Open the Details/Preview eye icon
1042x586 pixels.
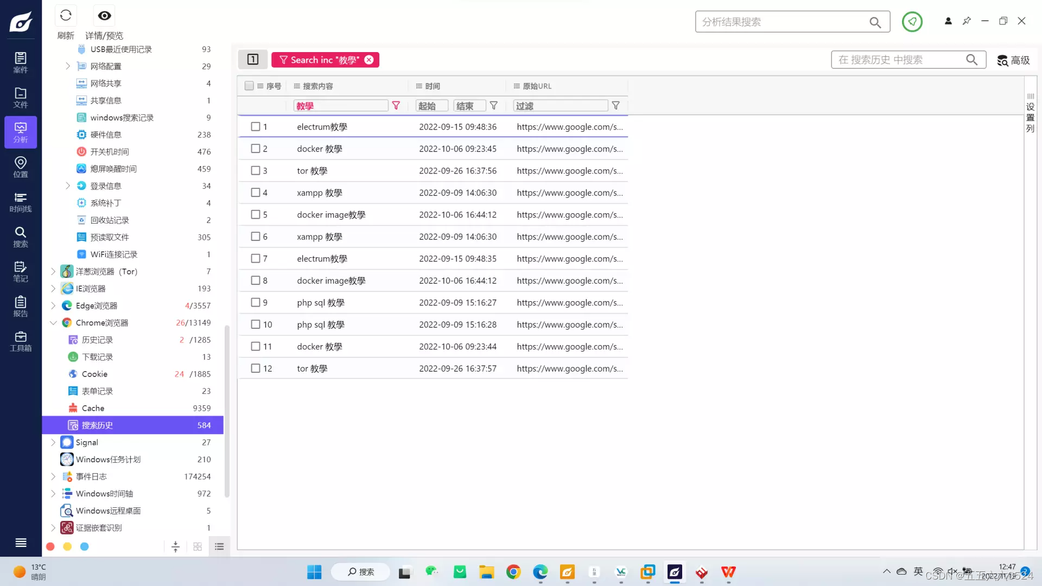pyautogui.click(x=104, y=16)
